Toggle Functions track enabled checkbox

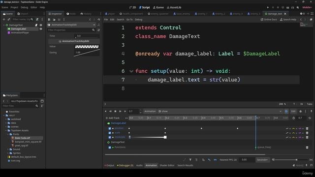click(110, 147)
